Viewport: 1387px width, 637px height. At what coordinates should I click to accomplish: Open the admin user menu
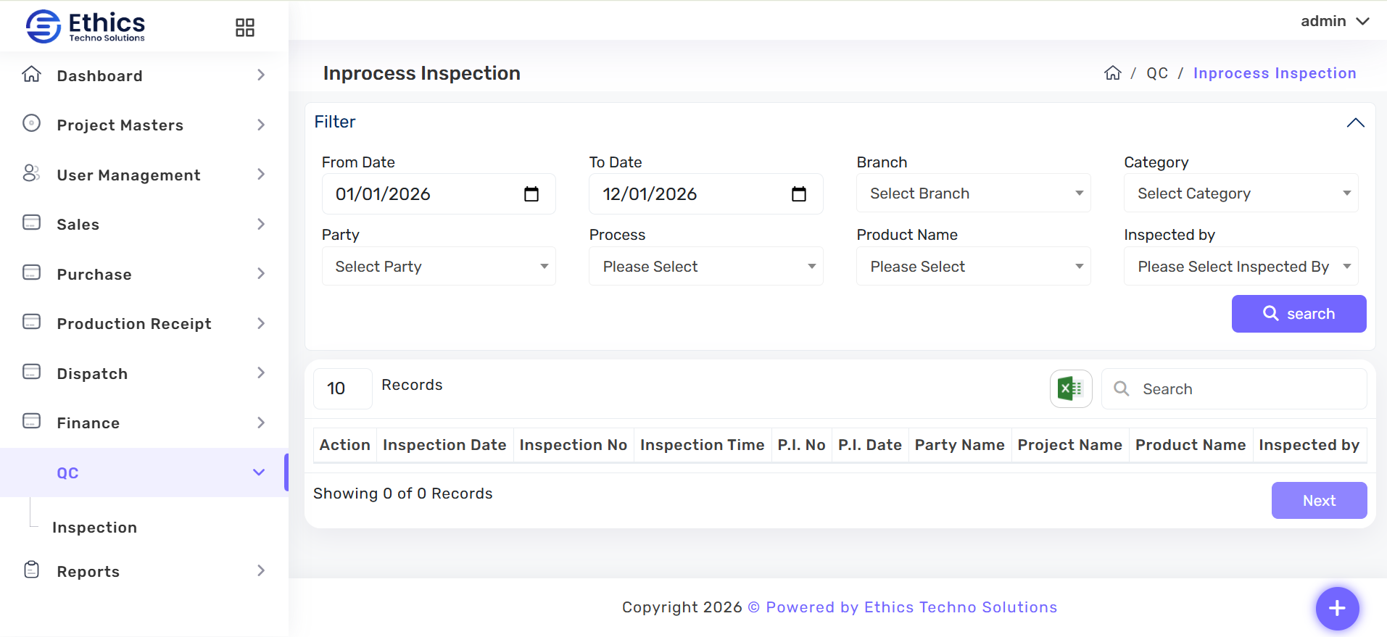(x=1334, y=21)
